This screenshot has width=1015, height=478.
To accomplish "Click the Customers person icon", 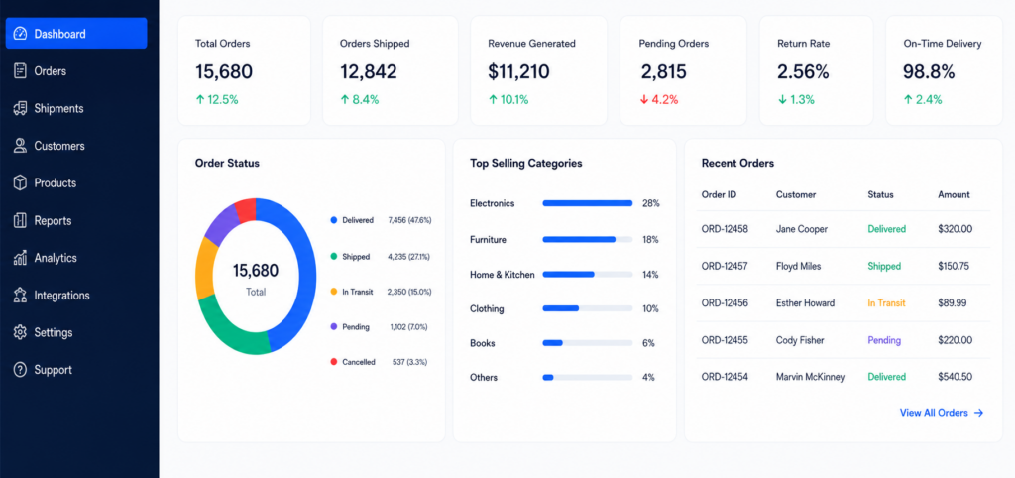I will pos(20,146).
